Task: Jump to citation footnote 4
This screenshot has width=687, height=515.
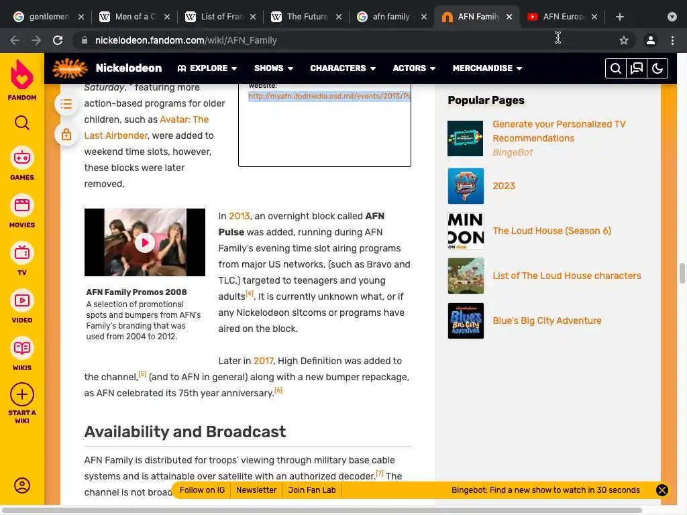Action: [x=250, y=294]
